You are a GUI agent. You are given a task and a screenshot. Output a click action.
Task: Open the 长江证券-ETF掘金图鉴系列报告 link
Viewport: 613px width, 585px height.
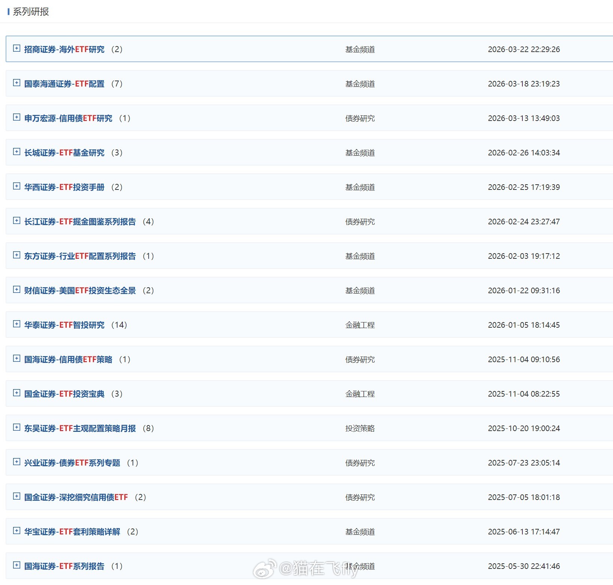pos(80,222)
